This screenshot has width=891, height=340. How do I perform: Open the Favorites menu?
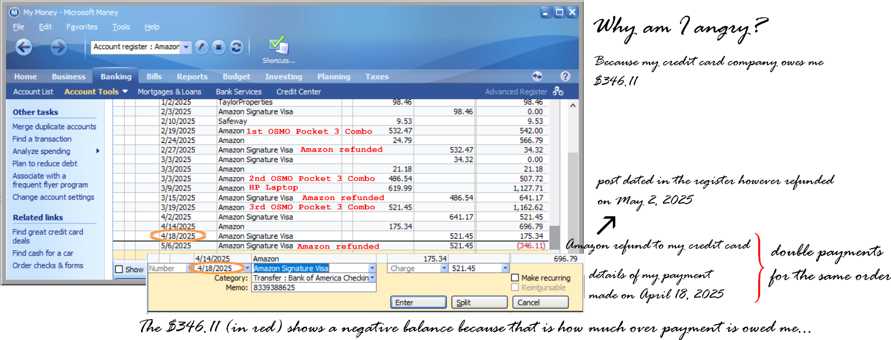(82, 27)
